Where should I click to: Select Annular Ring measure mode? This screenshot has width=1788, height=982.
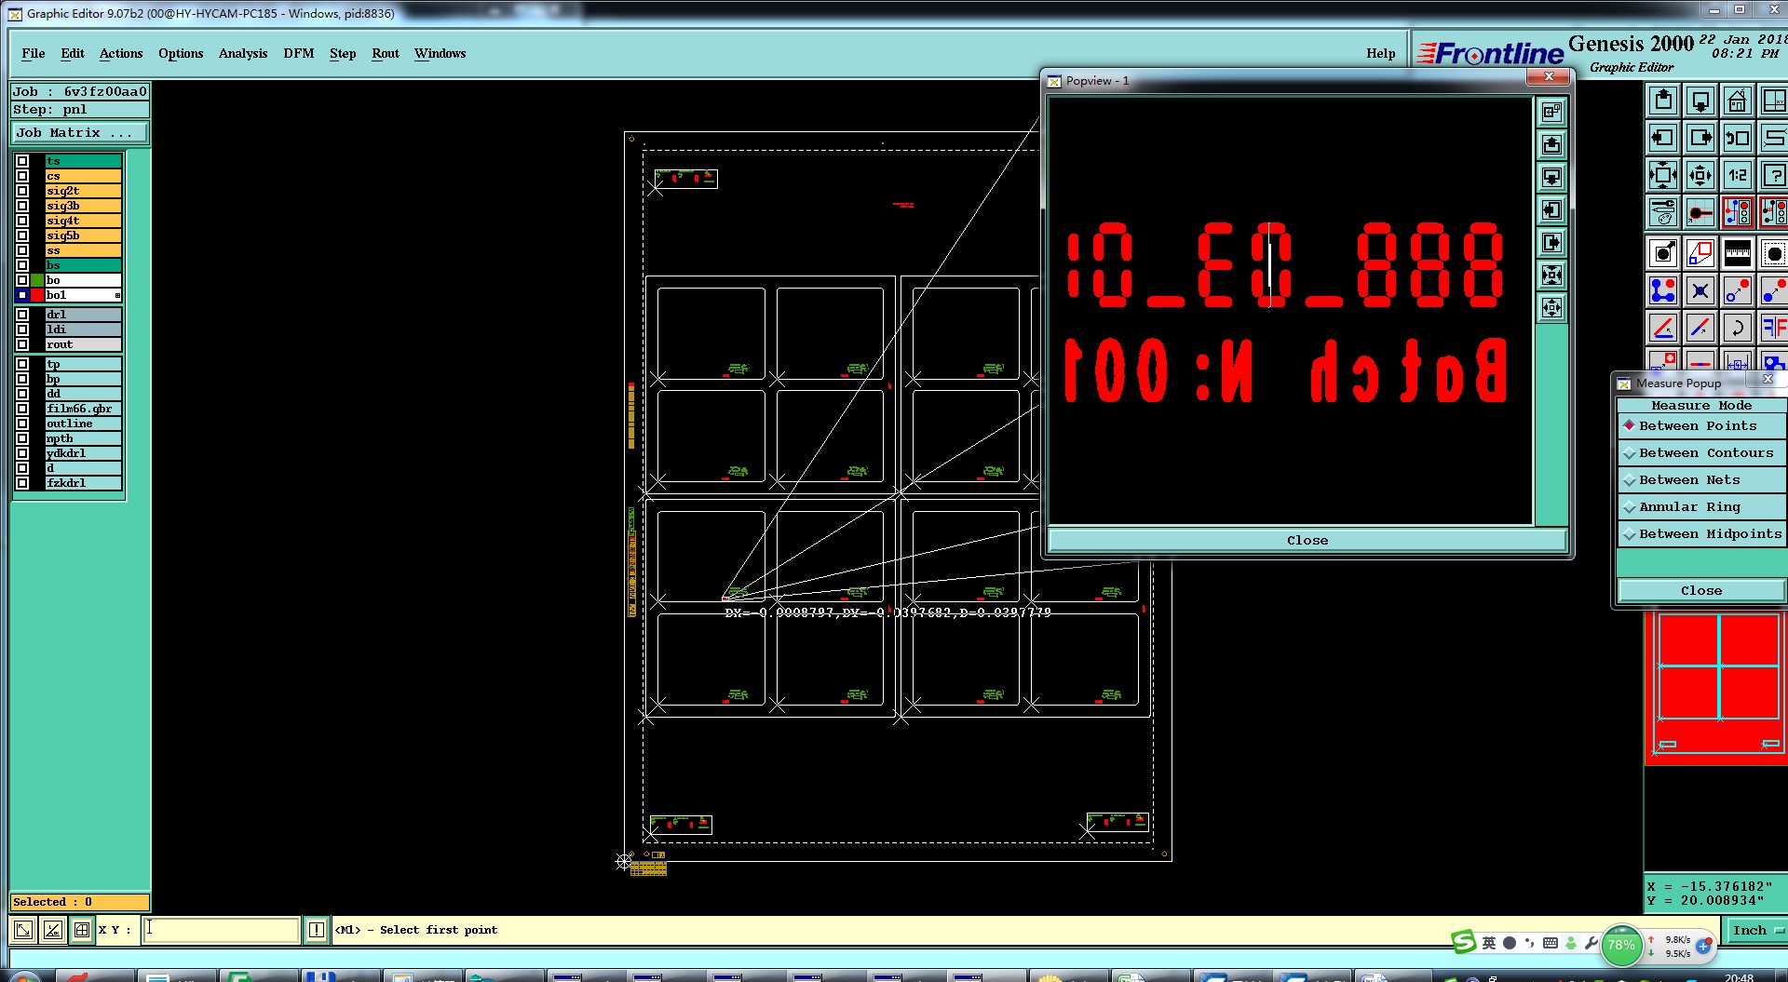point(1701,506)
